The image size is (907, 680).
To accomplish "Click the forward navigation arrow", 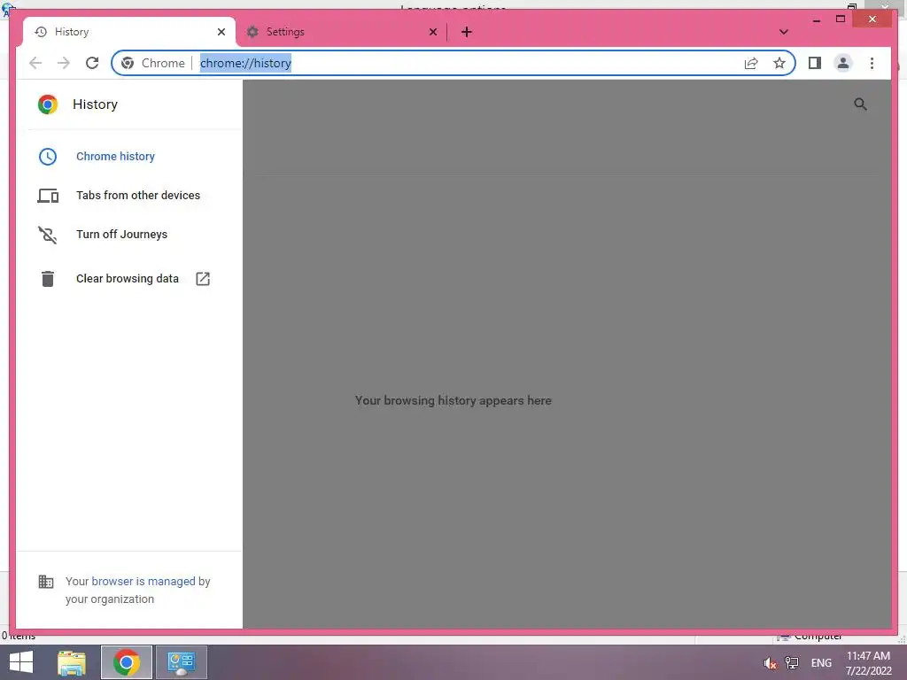I will click(64, 63).
